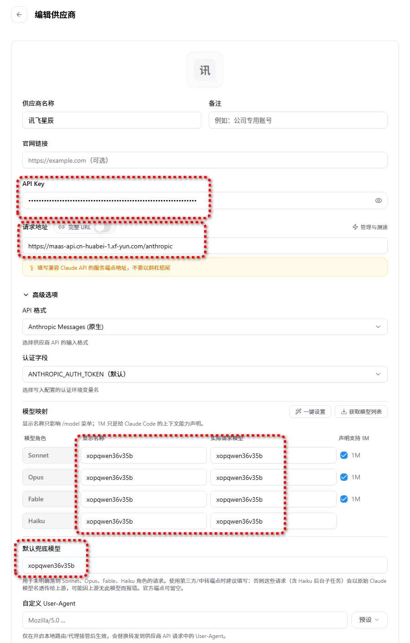Edit Sonnet 实际请求模型 field
The image size is (410, 643).
point(273,456)
